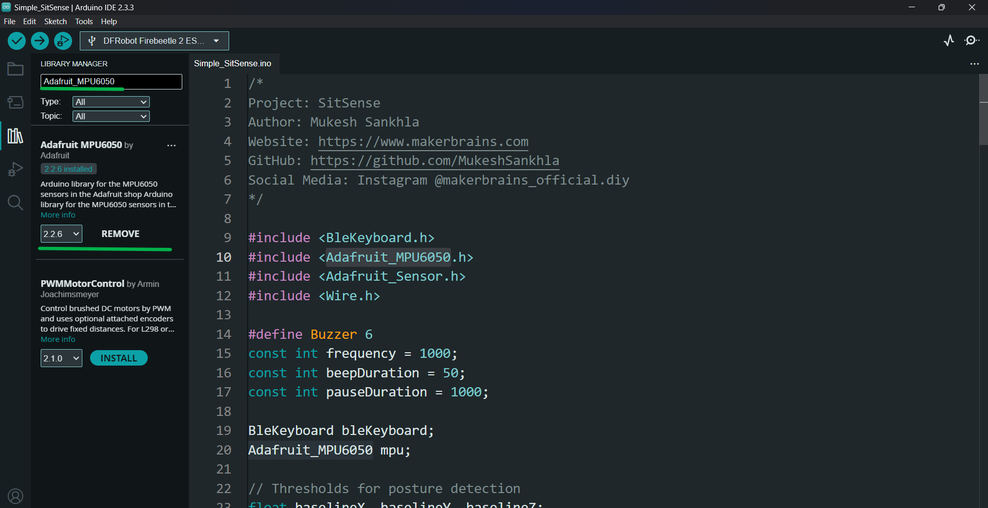Click line number 10 in the gutter
The image size is (988, 508).
point(223,257)
